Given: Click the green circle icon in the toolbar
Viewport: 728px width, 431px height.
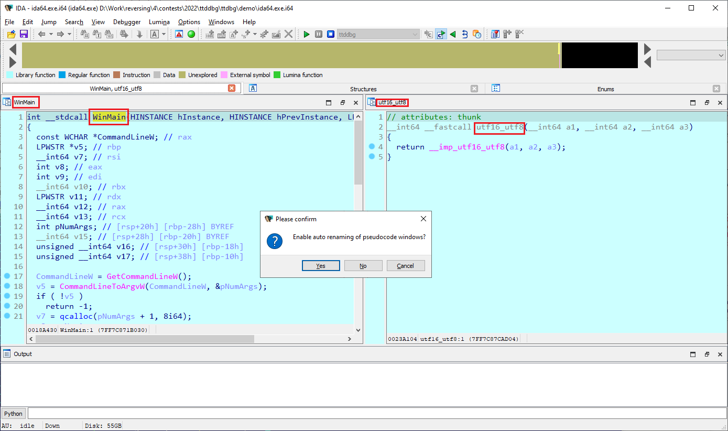Looking at the screenshot, I should click(191, 34).
